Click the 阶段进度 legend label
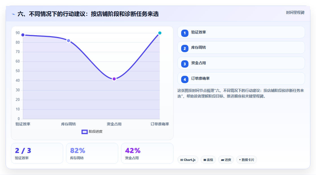Viewport: 316px width, 175px height. (x=96, y=132)
